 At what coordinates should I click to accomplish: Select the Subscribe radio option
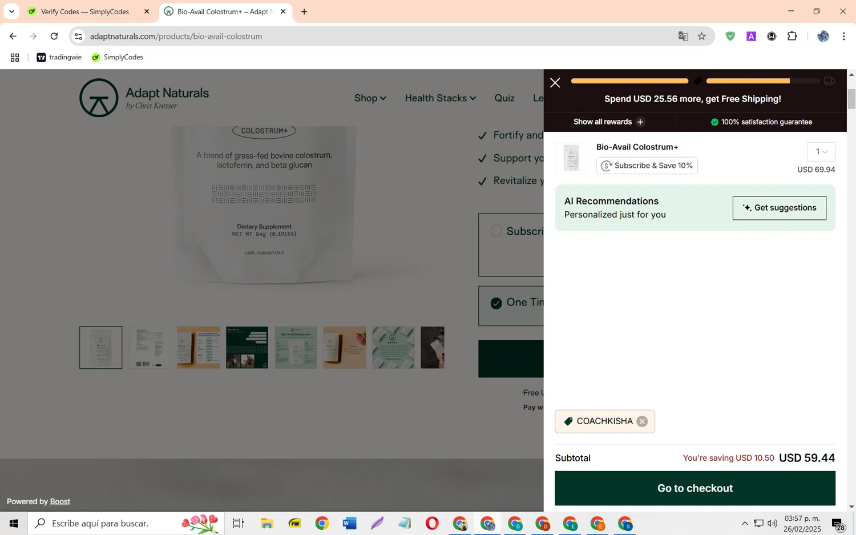tap(496, 231)
